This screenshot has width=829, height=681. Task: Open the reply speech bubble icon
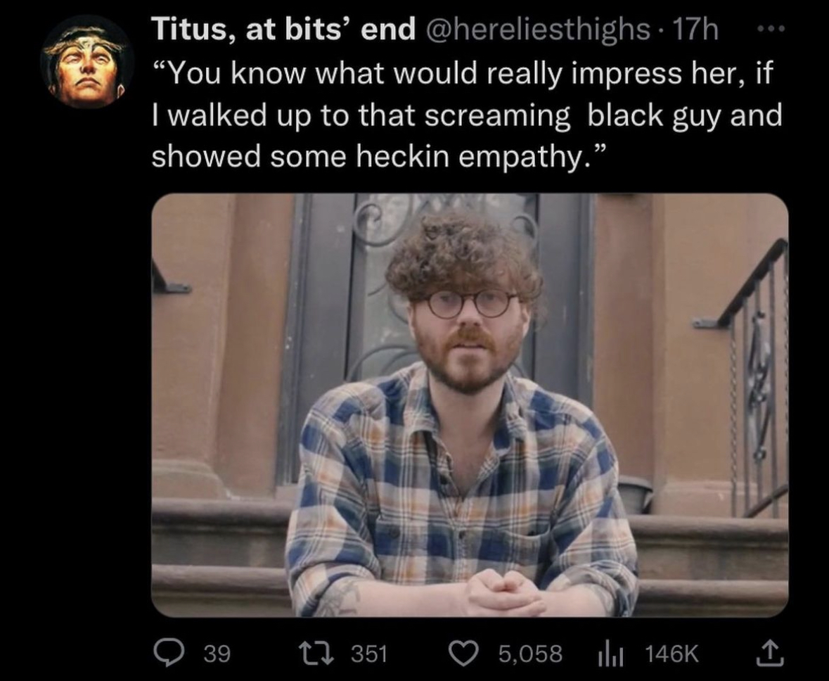point(167,654)
